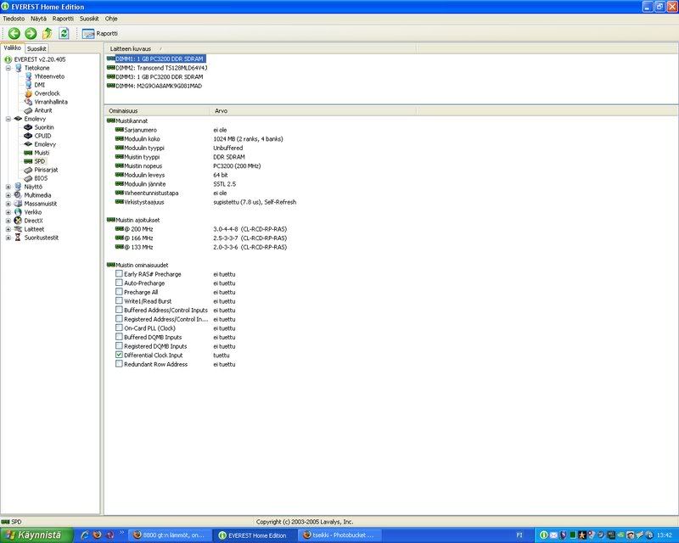
Task: Toggle the Differential Clock Input checkbox
Action: [x=119, y=355]
